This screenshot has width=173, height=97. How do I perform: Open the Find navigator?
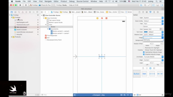(19, 12)
